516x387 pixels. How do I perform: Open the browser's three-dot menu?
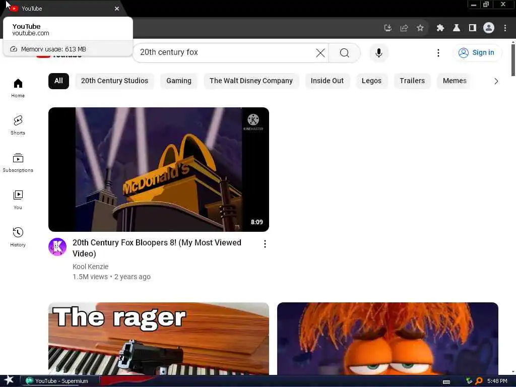click(x=505, y=28)
